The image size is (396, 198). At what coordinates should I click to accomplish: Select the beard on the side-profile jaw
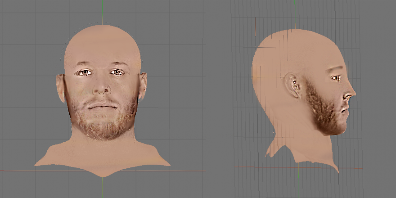coord(324,110)
